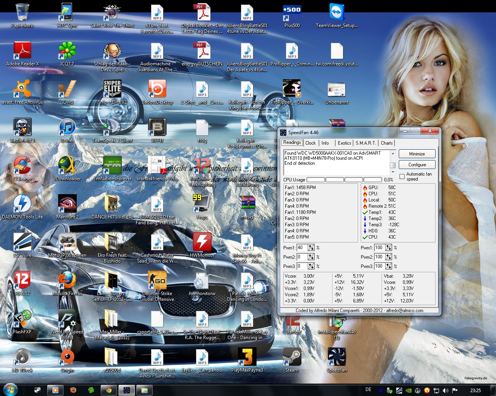Select the Counter-Strike Global Offensive icon
Screen dimensions: 496x396
coord(157,287)
